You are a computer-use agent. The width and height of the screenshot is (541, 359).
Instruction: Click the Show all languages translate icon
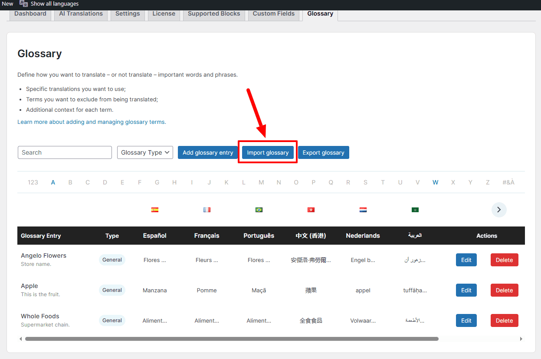coord(24,4)
